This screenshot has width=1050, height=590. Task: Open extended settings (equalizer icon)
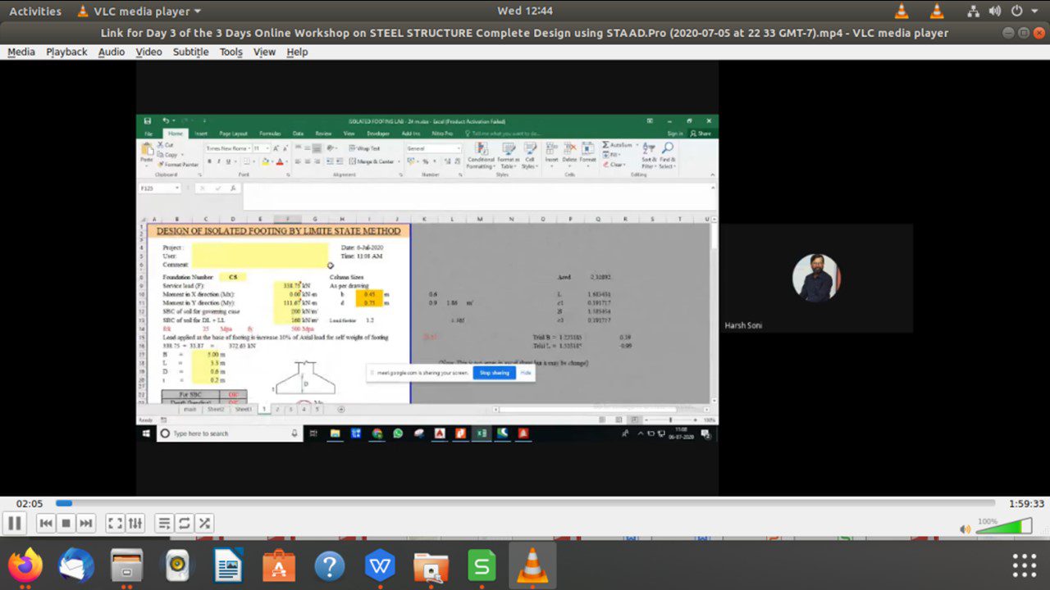tap(136, 523)
